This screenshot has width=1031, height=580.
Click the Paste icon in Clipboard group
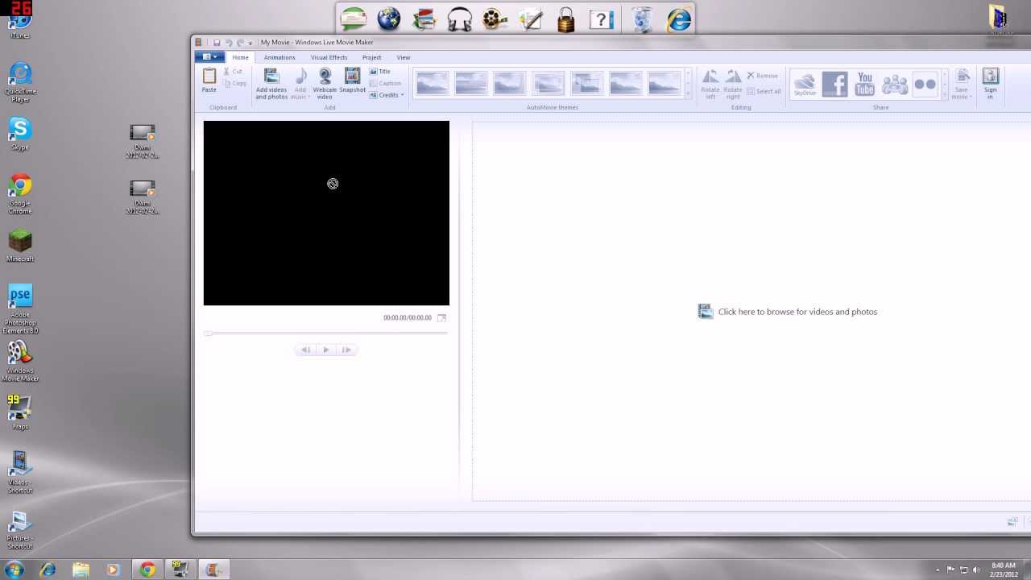(x=209, y=76)
